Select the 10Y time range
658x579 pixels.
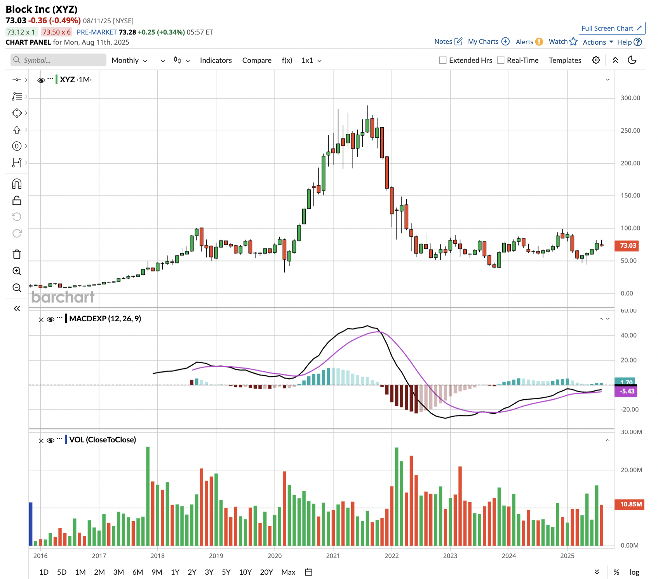[x=245, y=572]
